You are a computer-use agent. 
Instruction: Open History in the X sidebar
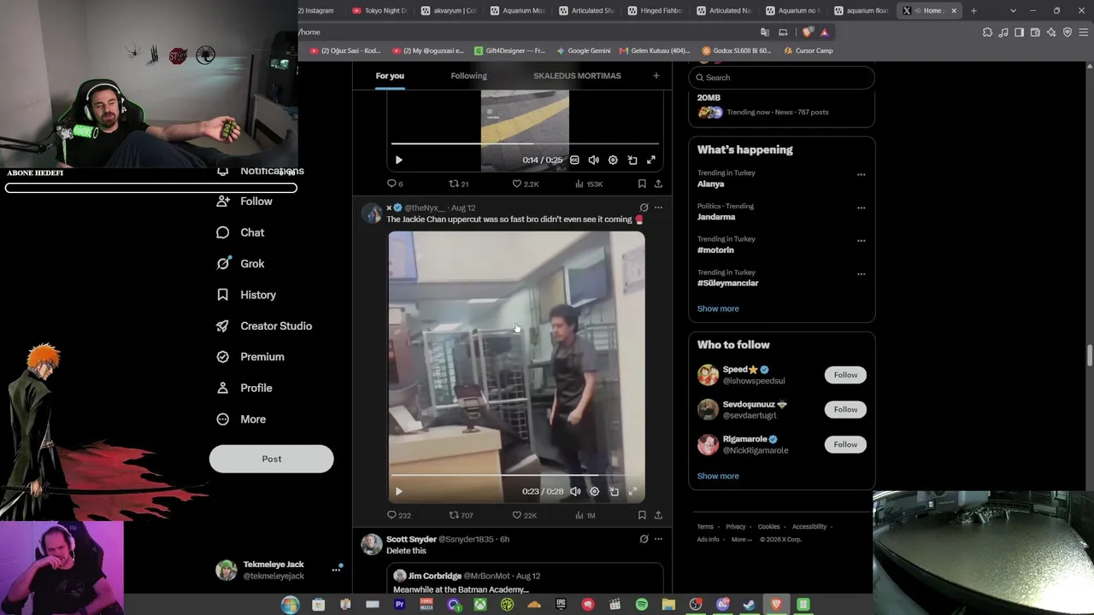pyautogui.click(x=246, y=295)
